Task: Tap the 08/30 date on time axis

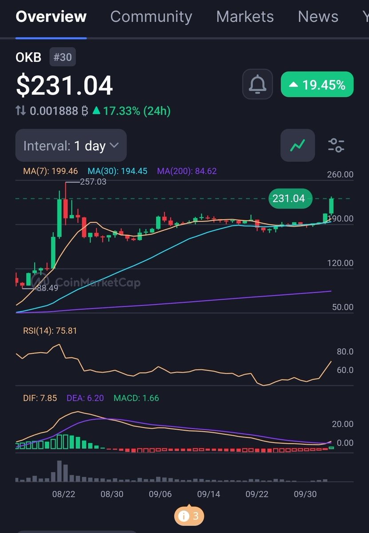Action: pyautogui.click(x=112, y=494)
